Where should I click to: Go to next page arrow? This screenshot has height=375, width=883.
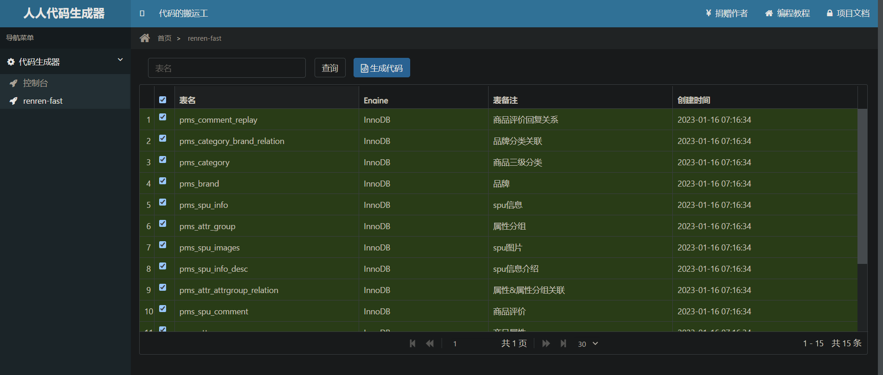(546, 344)
